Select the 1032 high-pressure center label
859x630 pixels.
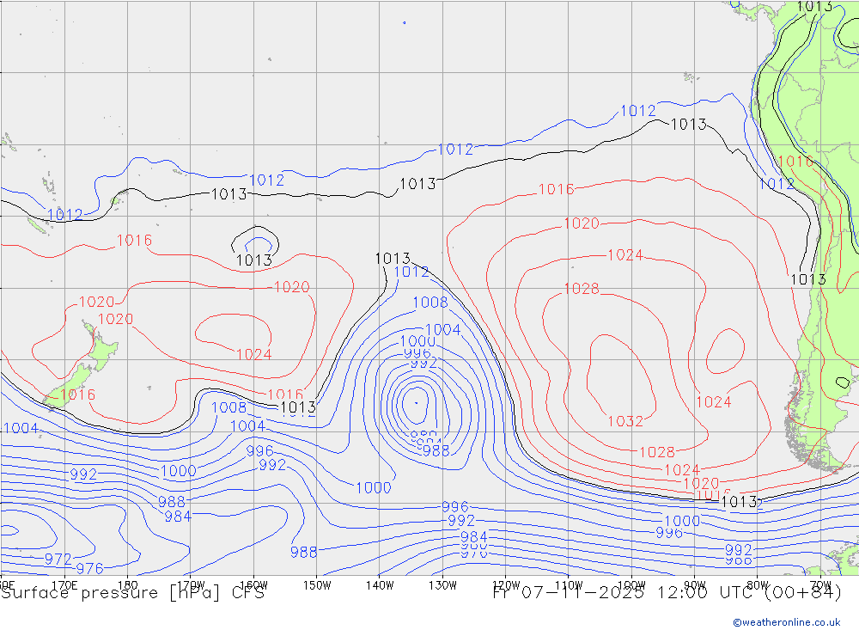coord(625,421)
